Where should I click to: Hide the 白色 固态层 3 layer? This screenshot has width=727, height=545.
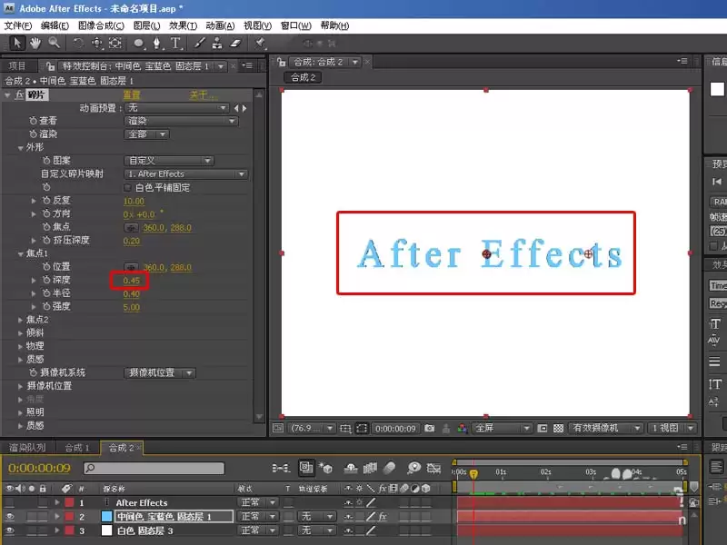10,530
